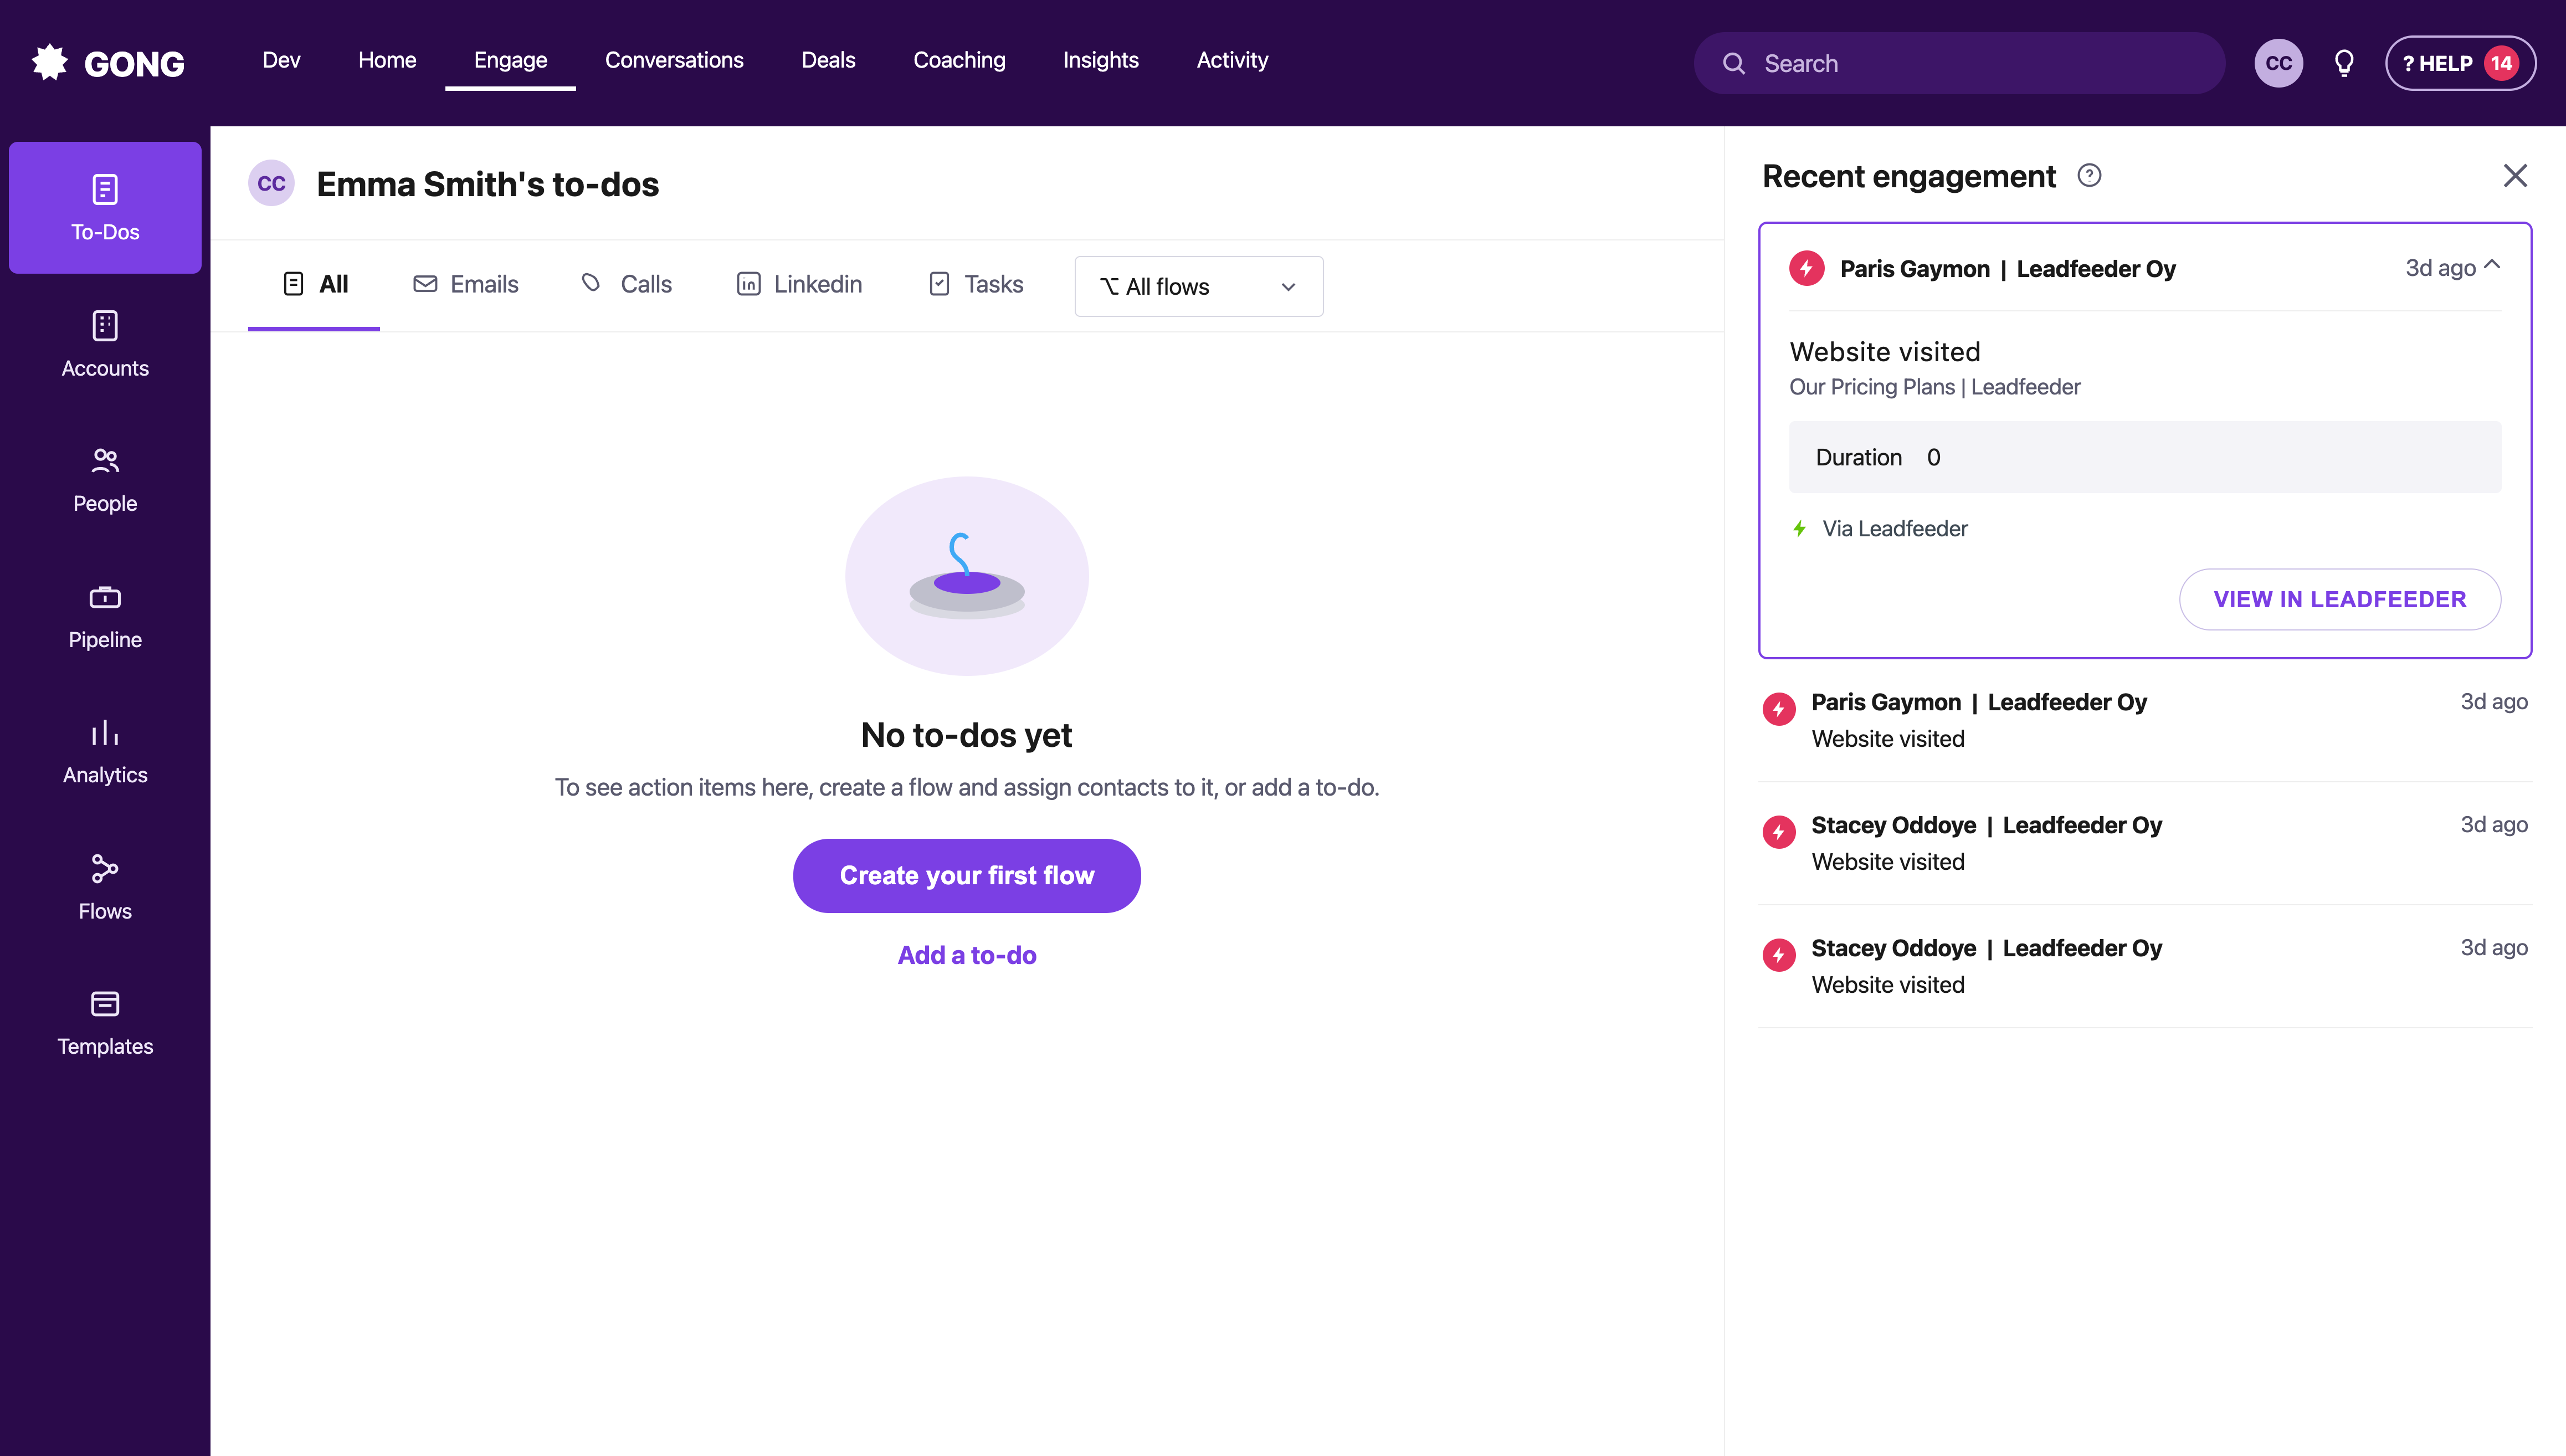Open the Dev menu
The width and height of the screenshot is (2566, 1456).
tap(281, 60)
